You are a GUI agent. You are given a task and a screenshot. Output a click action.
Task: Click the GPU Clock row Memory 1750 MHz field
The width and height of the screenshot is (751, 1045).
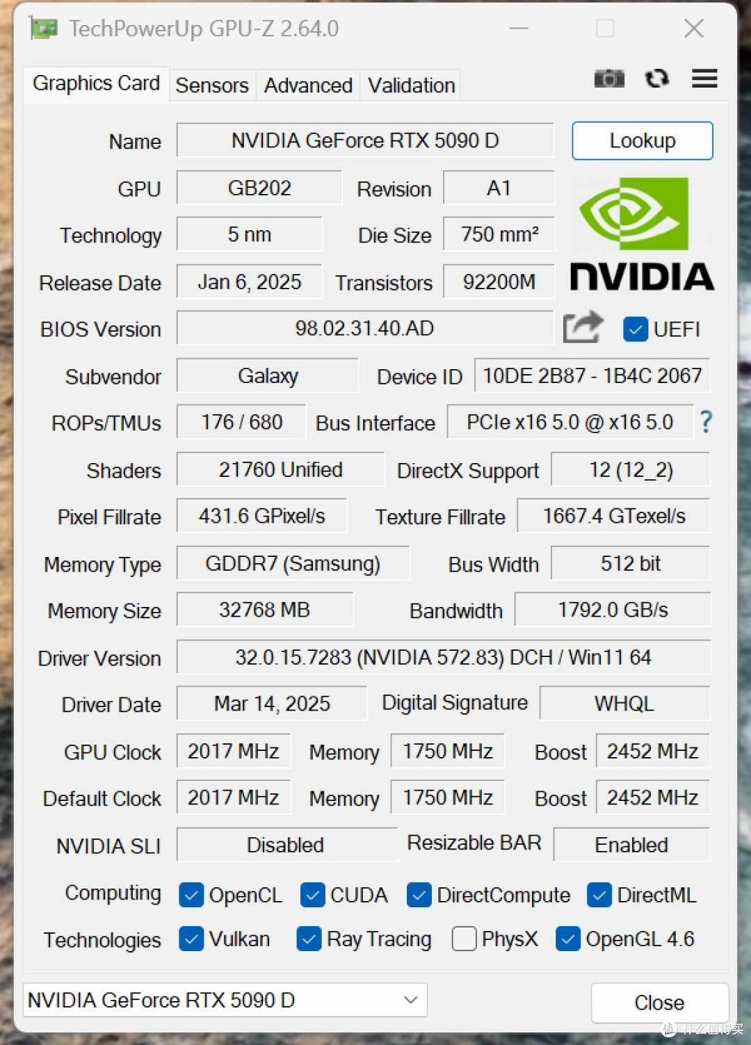(x=448, y=751)
